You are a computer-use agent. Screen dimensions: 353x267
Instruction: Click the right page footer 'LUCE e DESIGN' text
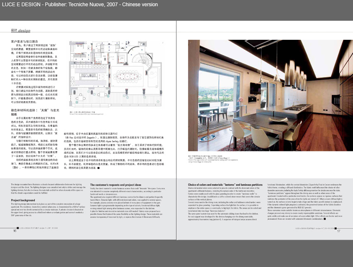pyautogui.click(x=315, y=228)
